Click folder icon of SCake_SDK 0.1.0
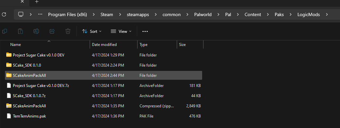Screen dimensions: 340x128 point(9,65)
